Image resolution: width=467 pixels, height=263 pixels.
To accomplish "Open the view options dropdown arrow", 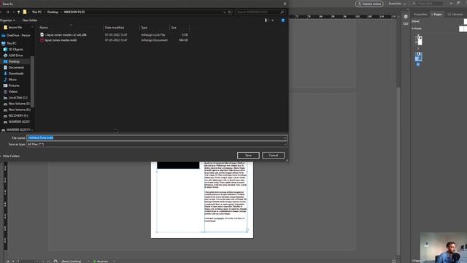I will pyautogui.click(x=272, y=20).
